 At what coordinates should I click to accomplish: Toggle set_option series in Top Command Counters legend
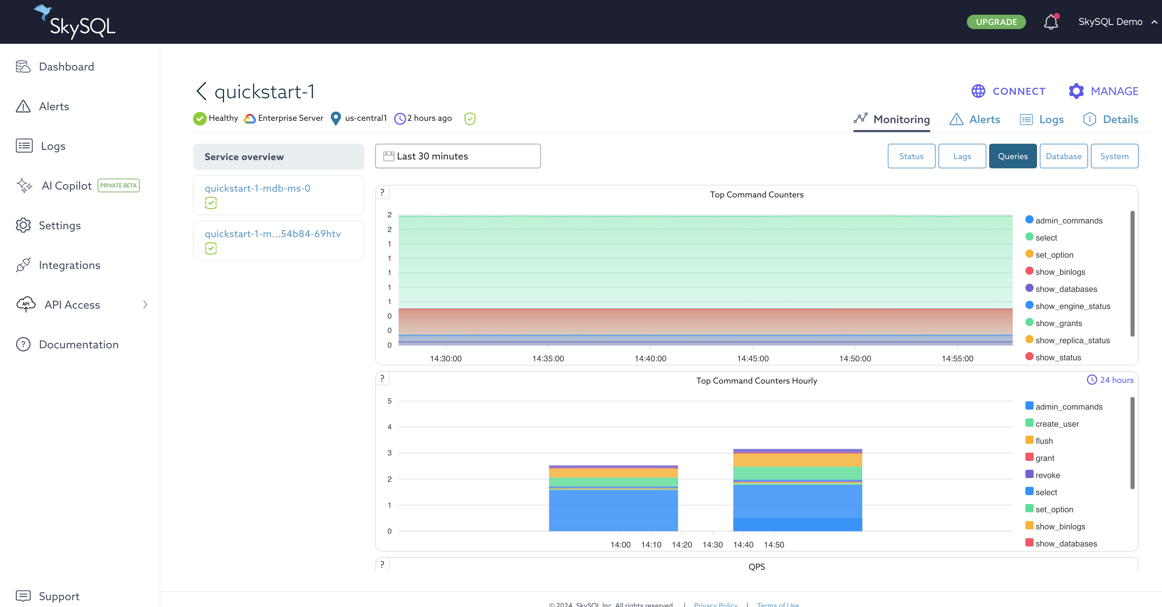(1049, 255)
